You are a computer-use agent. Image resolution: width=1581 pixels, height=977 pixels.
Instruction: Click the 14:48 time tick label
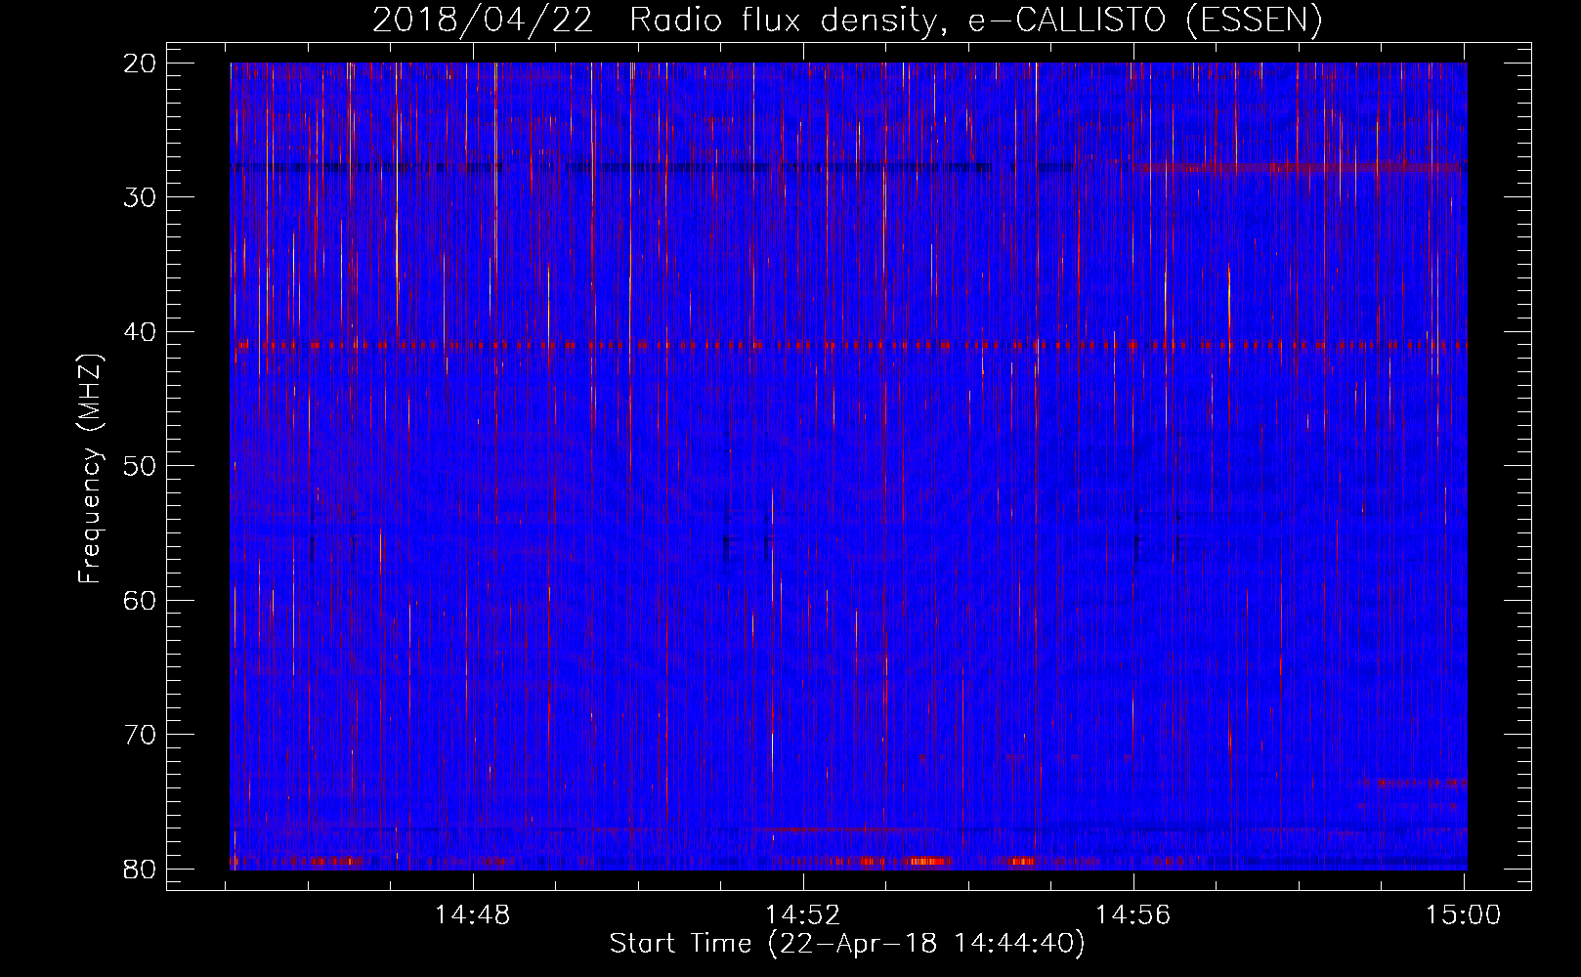point(473,915)
